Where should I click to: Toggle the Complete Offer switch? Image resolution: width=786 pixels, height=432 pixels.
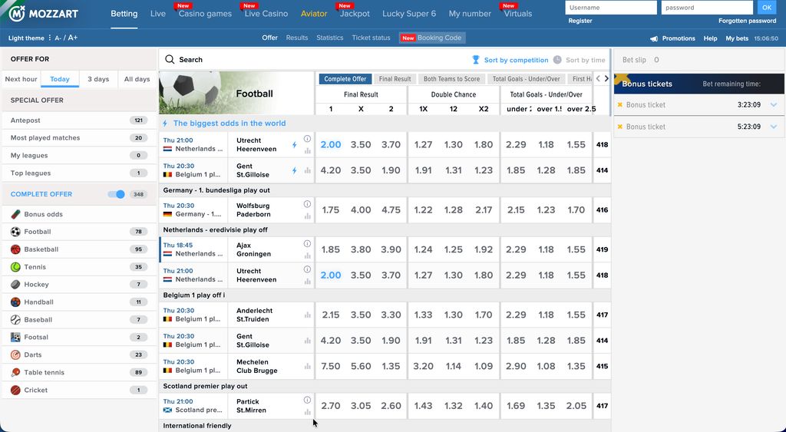click(117, 194)
